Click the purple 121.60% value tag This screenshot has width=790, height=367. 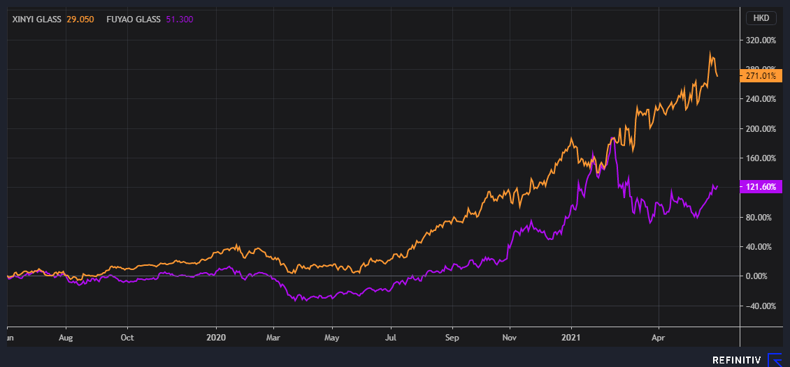tap(761, 187)
